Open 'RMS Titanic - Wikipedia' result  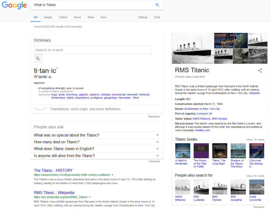(x=54, y=193)
